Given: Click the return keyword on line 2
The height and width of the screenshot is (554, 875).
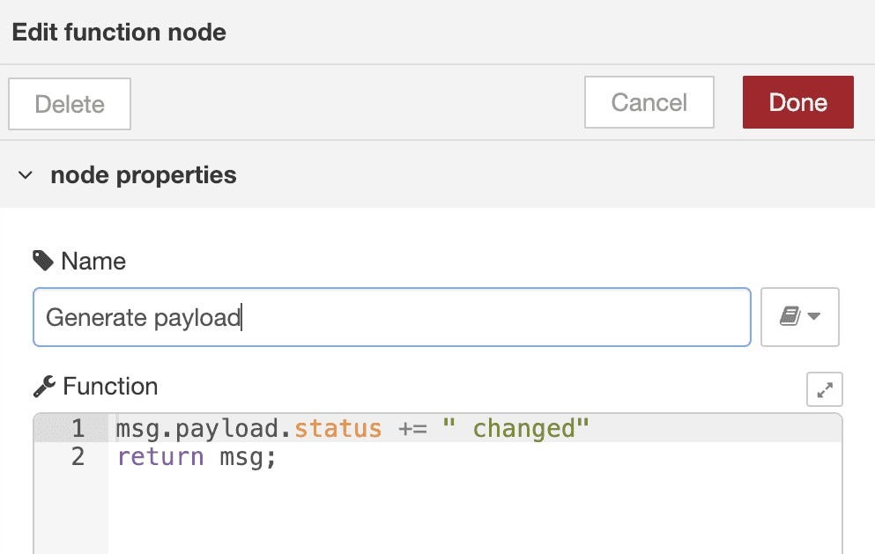Looking at the screenshot, I should 160,457.
